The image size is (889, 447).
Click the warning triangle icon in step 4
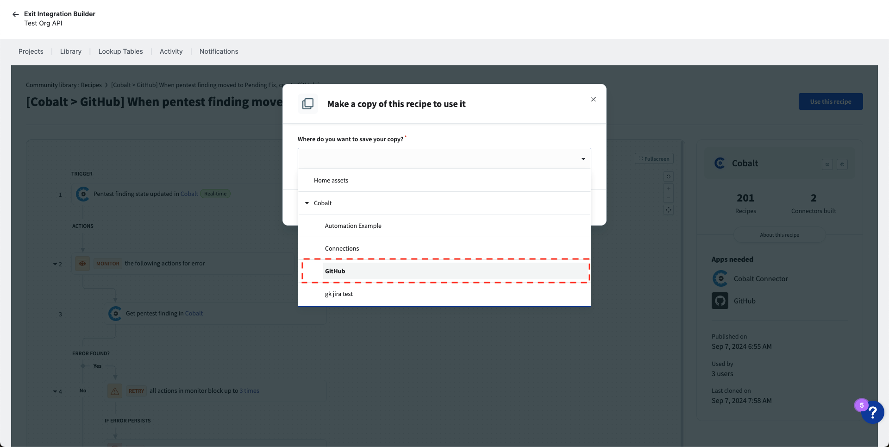coord(115,390)
